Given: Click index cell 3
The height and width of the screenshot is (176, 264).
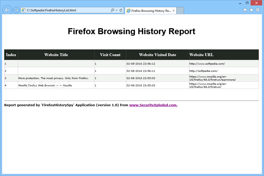Looking at the screenshot, I should pyautogui.click(x=11, y=78).
